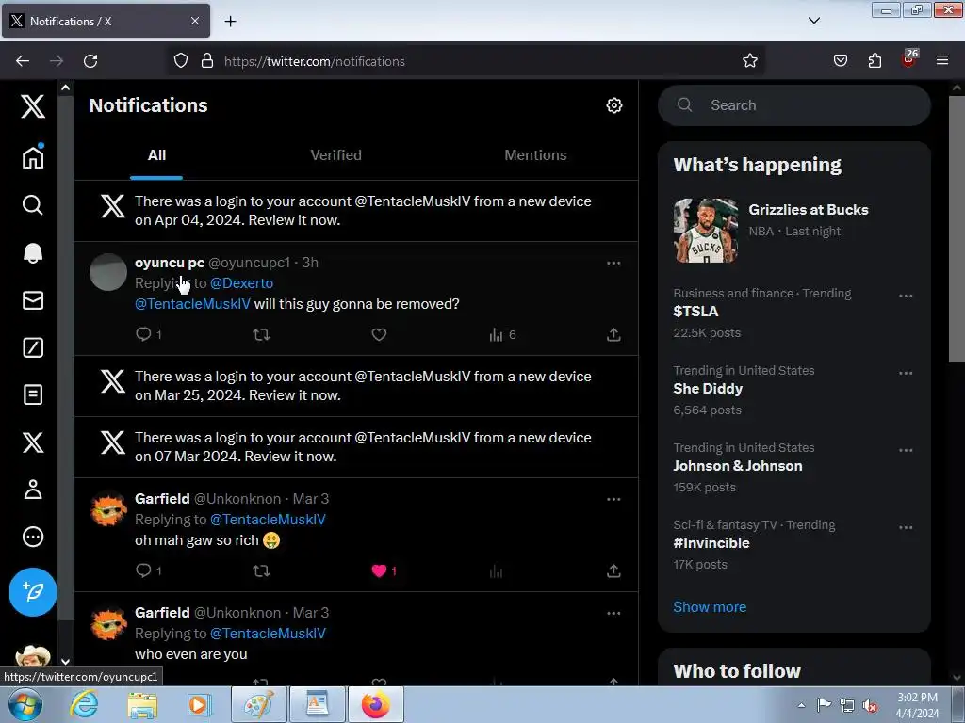Open notification settings gear
Viewport: 965px width, 723px height.
pyautogui.click(x=614, y=105)
